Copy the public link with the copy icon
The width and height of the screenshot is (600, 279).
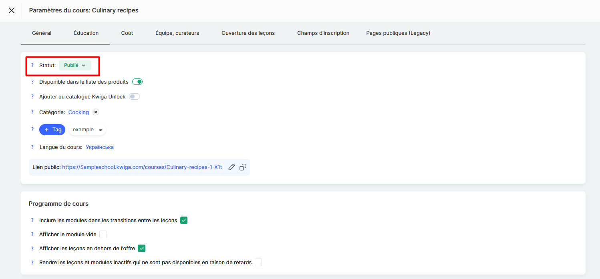tap(243, 167)
